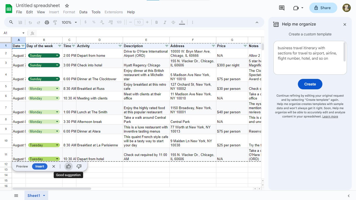Image resolution: width=356 pixels, height=200 pixels.
Task: Give thumbs up Good suggestion feedback
Action: tap(69, 166)
